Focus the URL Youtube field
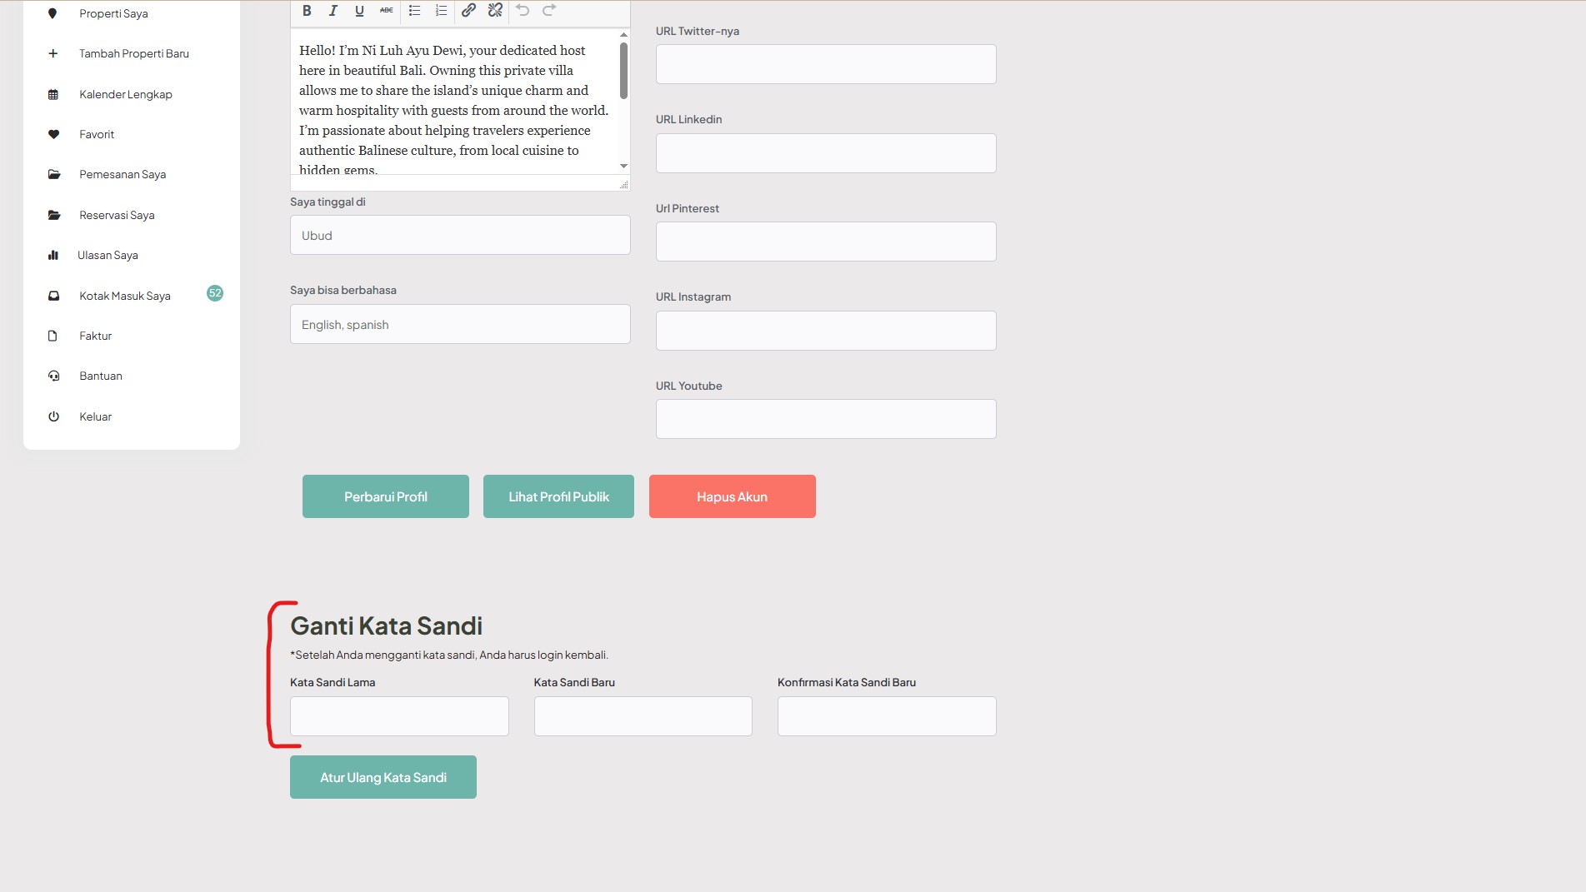This screenshot has height=892, width=1586. (826, 419)
